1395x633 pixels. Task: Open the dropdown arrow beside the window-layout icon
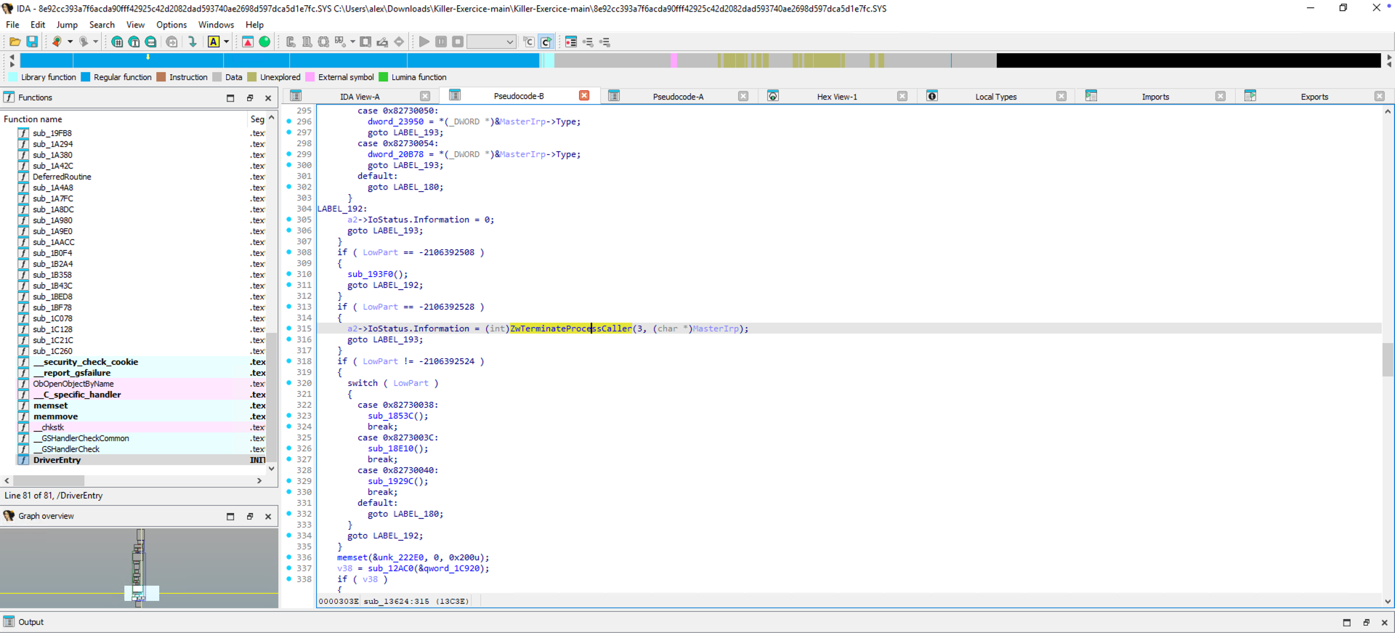pos(352,42)
